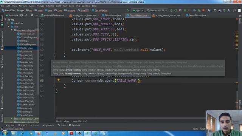The height and width of the screenshot is (136, 242).
Task: Click the Sync Project with Gradle icon
Action: (x=219, y=10)
